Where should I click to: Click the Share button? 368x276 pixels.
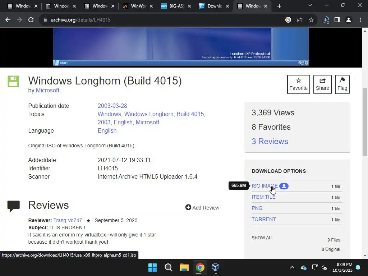pos(322,84)
